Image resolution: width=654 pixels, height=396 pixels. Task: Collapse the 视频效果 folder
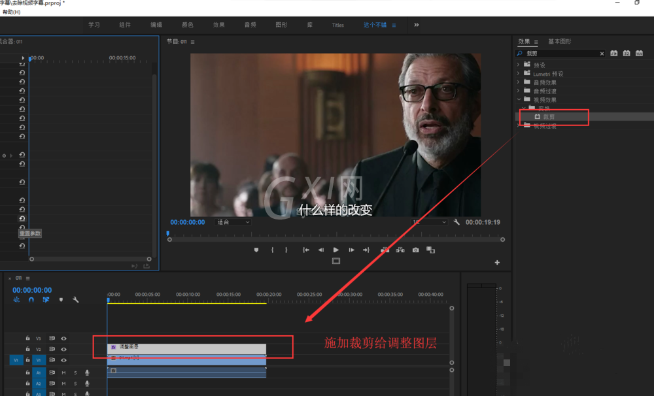[x=519, y=99]
